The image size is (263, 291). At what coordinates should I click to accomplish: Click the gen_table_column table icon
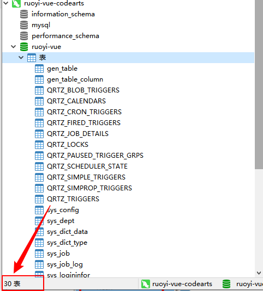(39, 79)
